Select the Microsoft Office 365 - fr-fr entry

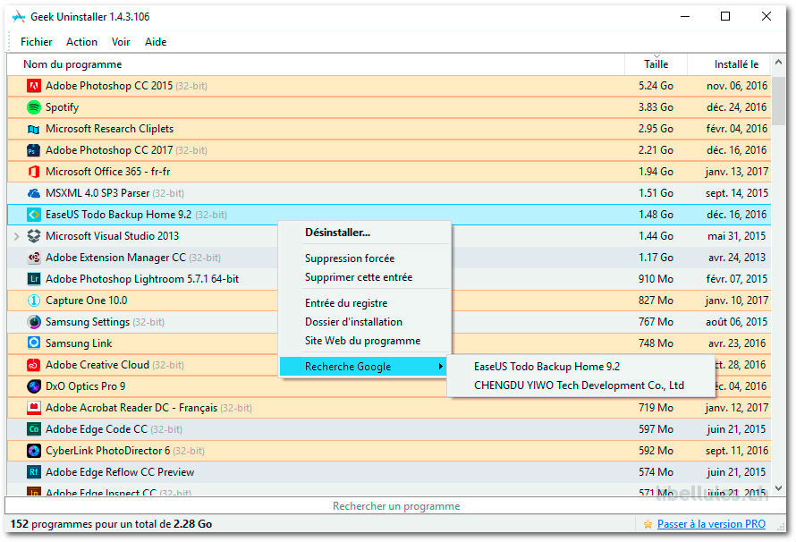(x=389, y=172)
